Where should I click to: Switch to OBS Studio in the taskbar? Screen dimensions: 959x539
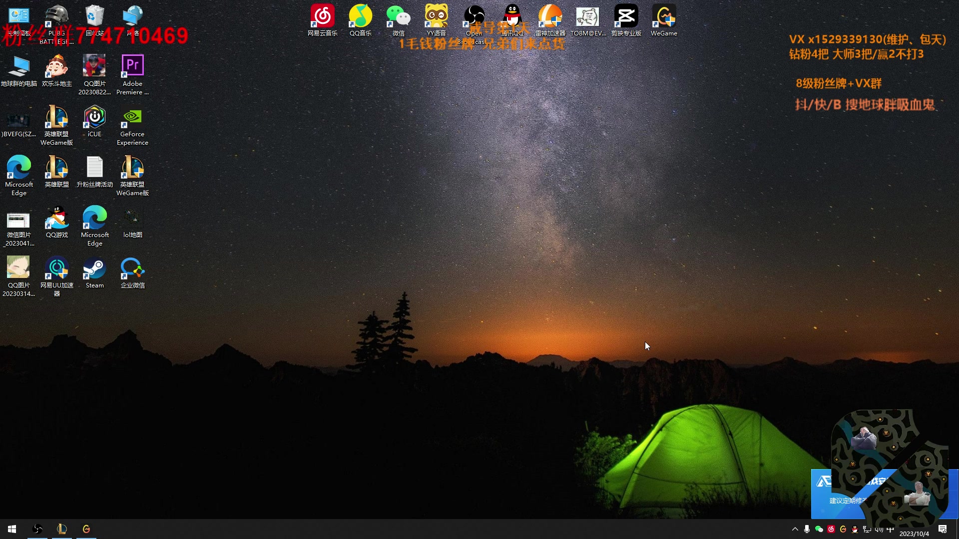(x=37, y=529)
